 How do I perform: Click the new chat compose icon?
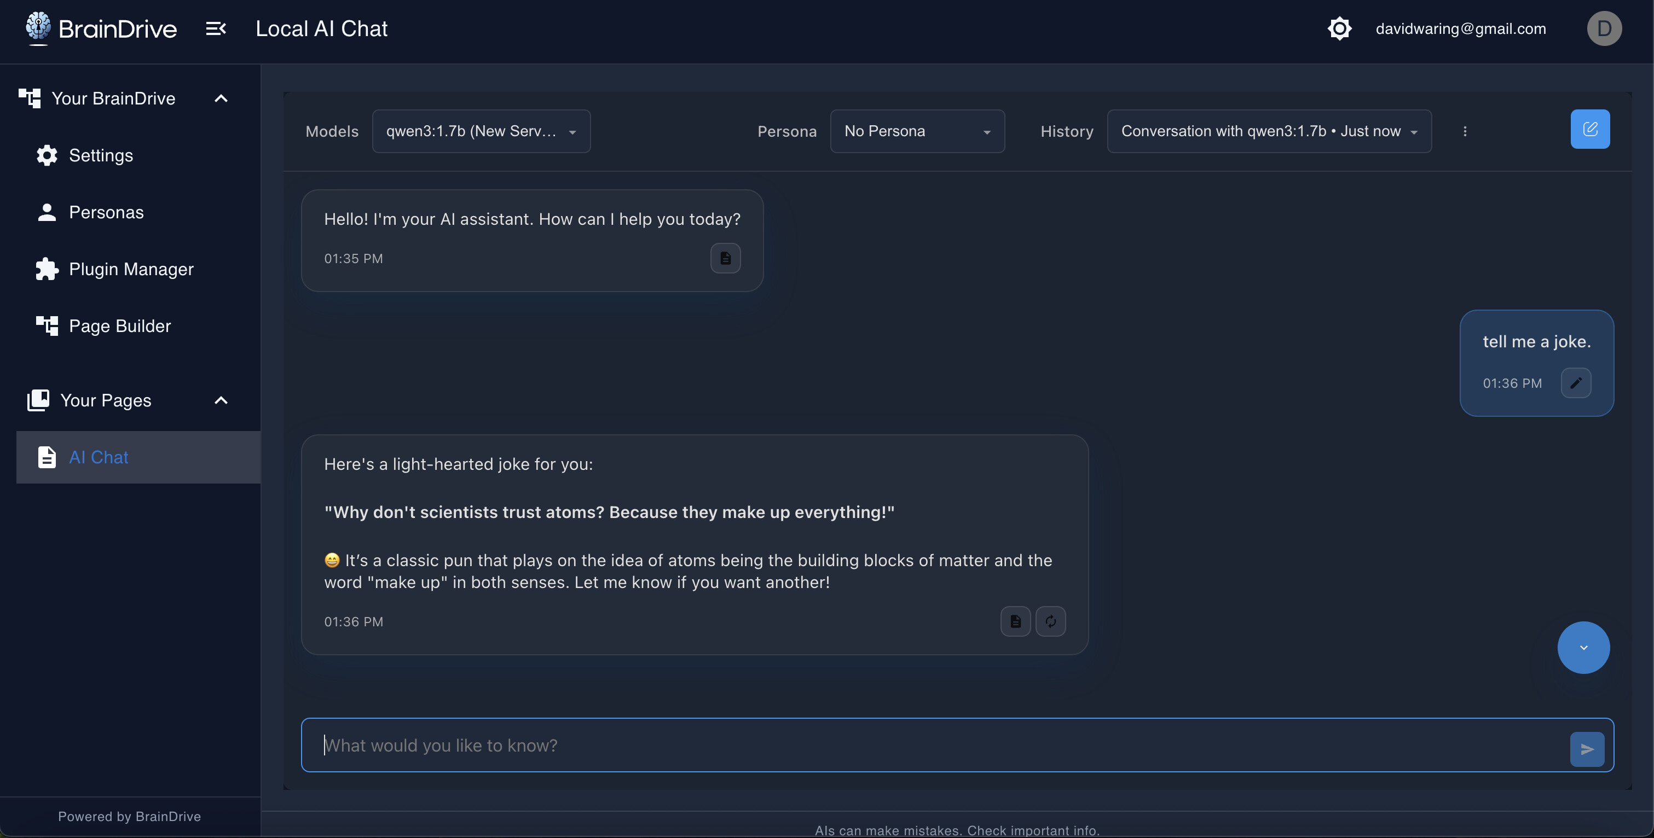coord(1590,130)
